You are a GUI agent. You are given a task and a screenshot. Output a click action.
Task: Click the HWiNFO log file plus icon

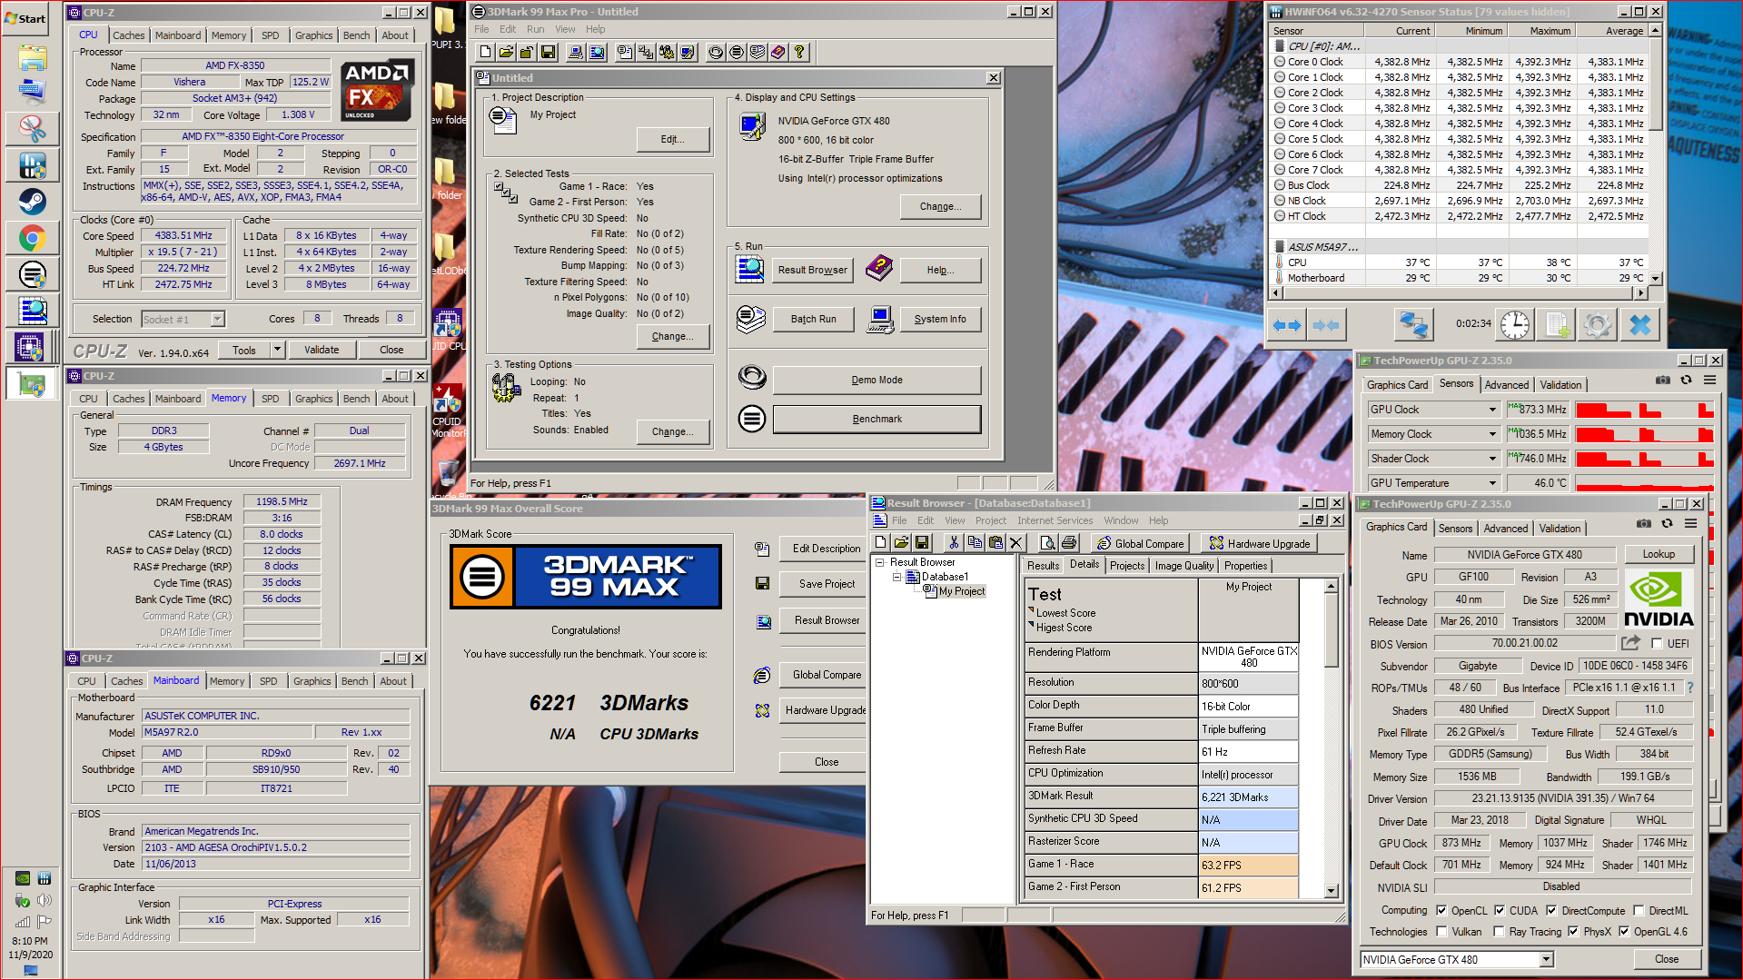(1557, 324)
